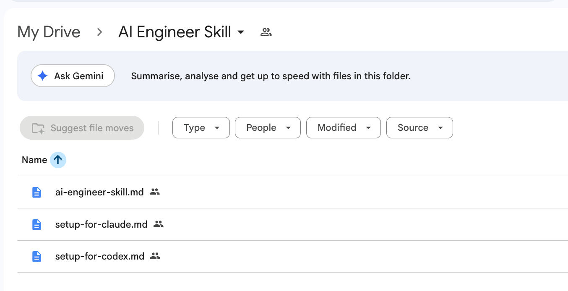Select the setup-for-codex.md file row
Viewport: 568px width, 291px height.
(292, 256)
